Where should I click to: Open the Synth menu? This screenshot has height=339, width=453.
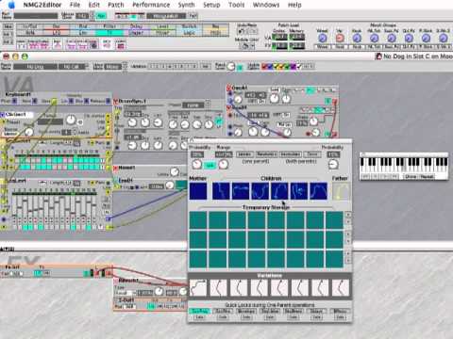[186, 5]
